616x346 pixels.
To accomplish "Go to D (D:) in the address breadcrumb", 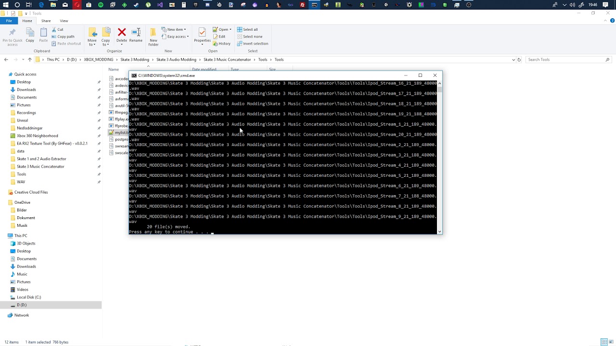I will click(x=72, y=60).
